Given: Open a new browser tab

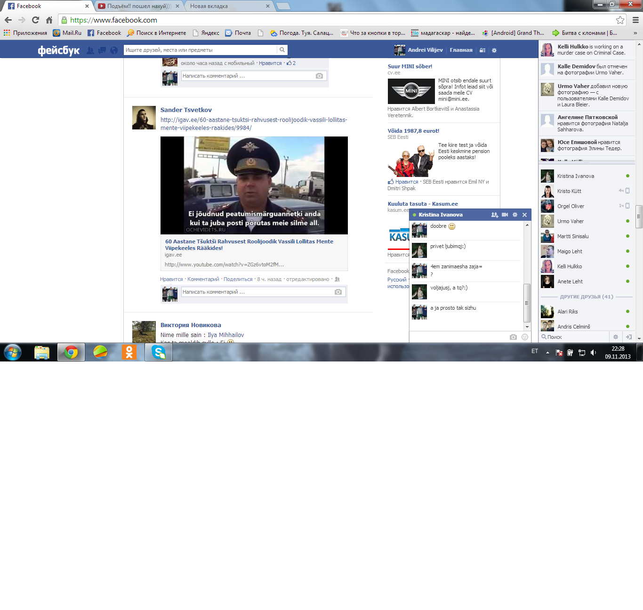Looking at the screenshot, I should (x=283, y=6).
